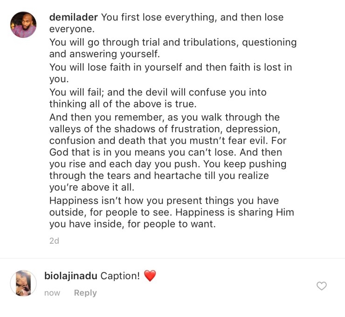This screenshot has height=317, width=345.
Task: Open demilader's profile picture
Action: click(x=23, y=25)
